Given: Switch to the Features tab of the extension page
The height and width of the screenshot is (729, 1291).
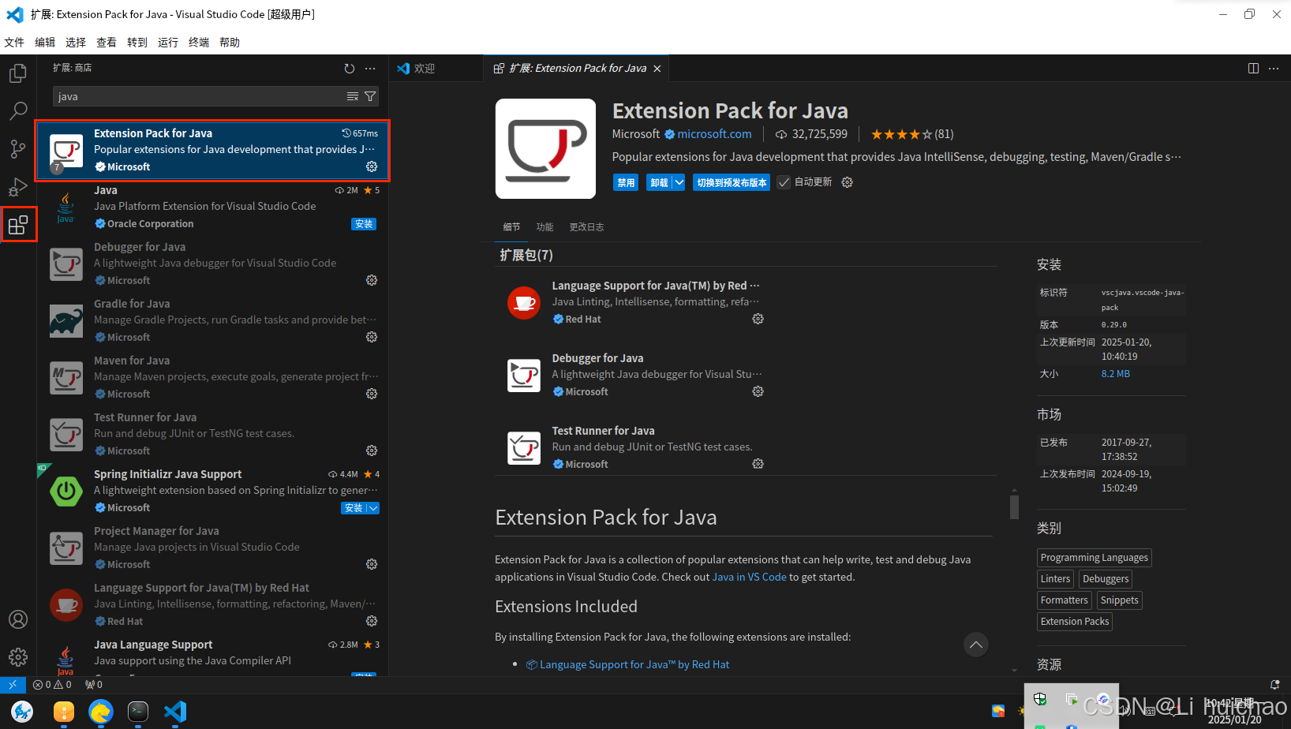Looking at the screenshot, I should click(544, 227).
